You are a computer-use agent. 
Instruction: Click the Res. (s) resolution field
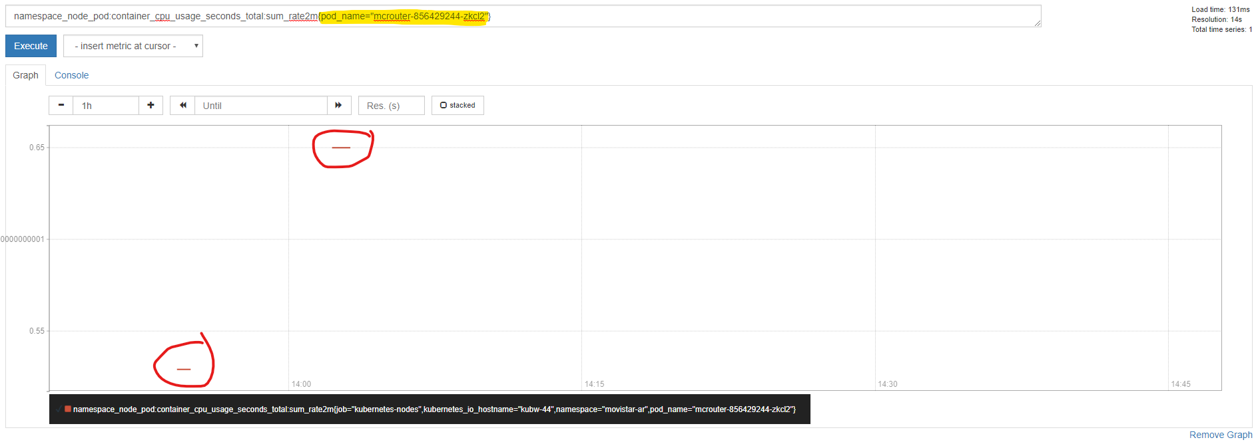[x=392, y=105]
